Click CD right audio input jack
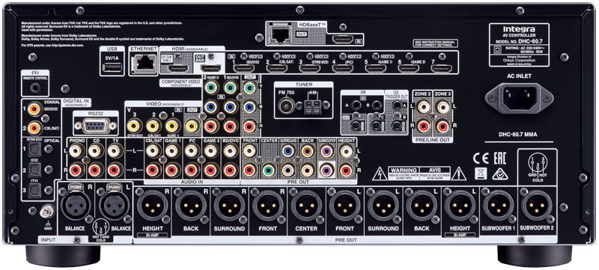The image size is (599, 270). click(96, 170)
